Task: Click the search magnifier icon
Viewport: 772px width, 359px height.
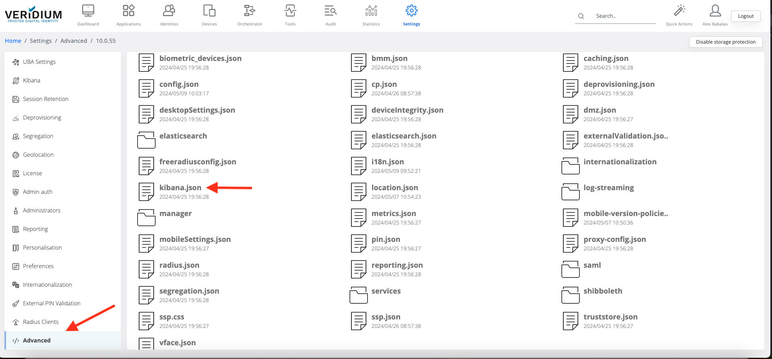Action: point(581,16)
